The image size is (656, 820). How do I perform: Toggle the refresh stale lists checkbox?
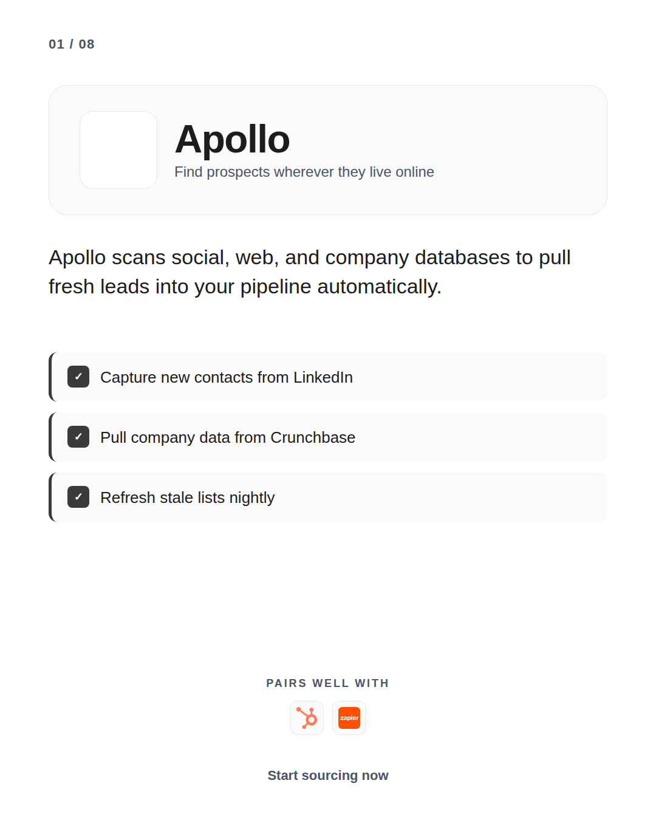pyautogui.click(x=78, y=497)
